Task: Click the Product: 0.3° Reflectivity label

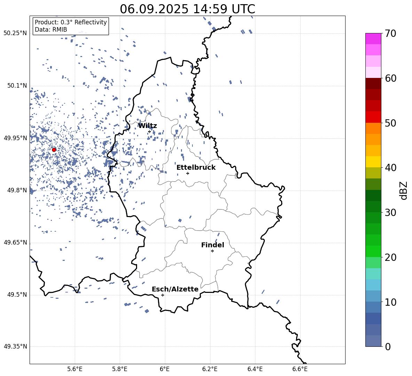Action: click(71, 22)
